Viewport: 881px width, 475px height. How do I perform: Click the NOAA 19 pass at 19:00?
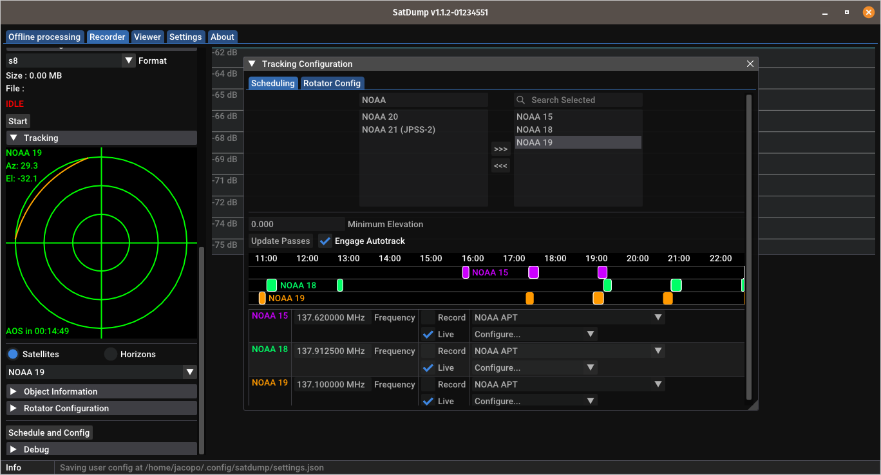click(598, 298)
